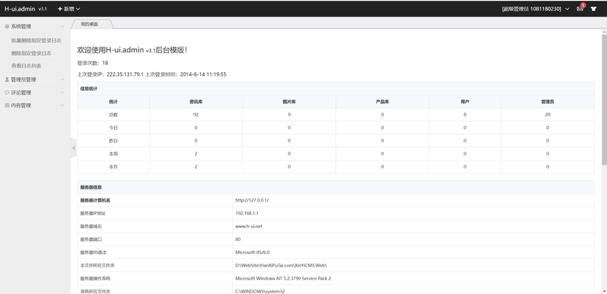Viewport: 607px width, 294px height.
Task: Expand the 管理员管理 chevron
Action: tap(62, 80)
